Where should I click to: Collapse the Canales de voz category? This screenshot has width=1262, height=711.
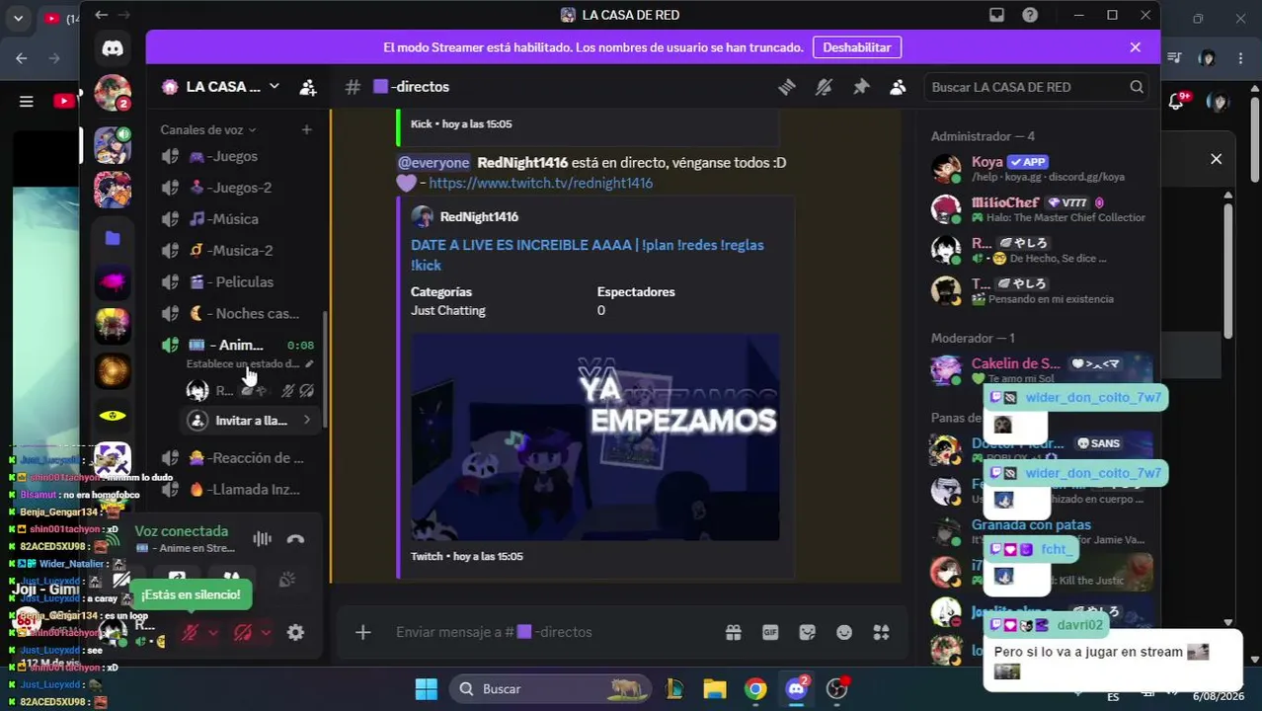click(x=208, y=129)
